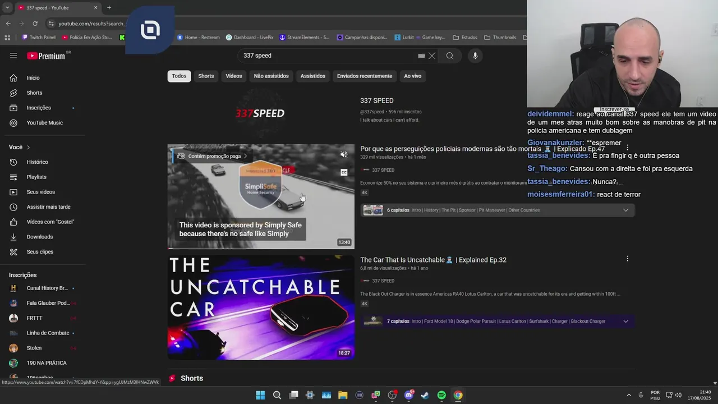Open Chrome tab search dropdown
The image size is (718, 404).
(x=7, y=7)
